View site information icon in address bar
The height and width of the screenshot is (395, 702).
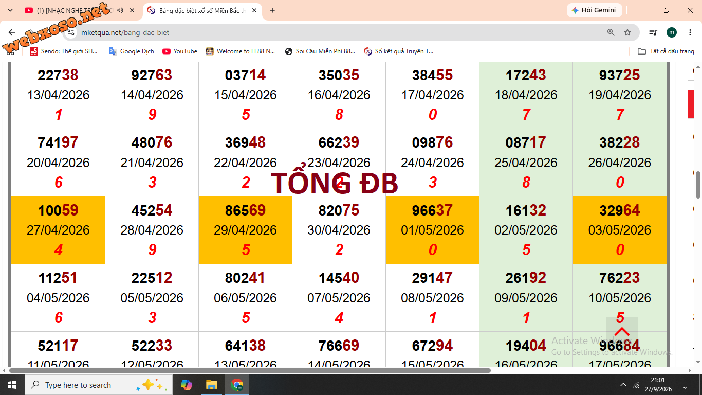point(71,32)
